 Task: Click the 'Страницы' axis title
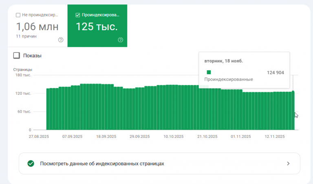point(22,69)
